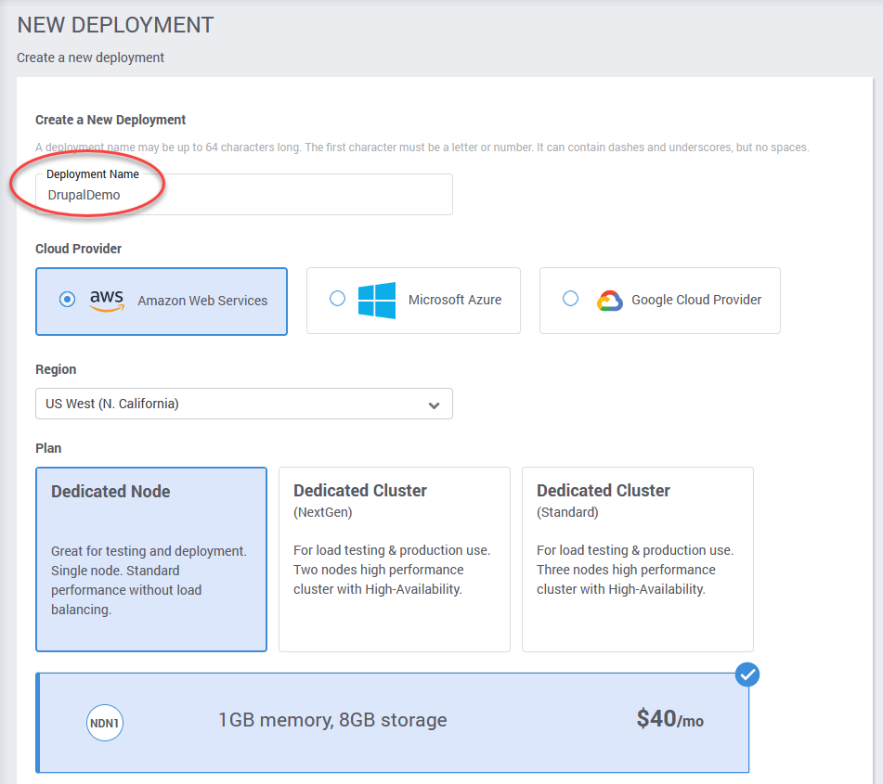The height and width of the screenshot is (784, 883).
Task: Click the Google Cloud Provider card label
Action: pyautogui.click(x=696, y=300)
